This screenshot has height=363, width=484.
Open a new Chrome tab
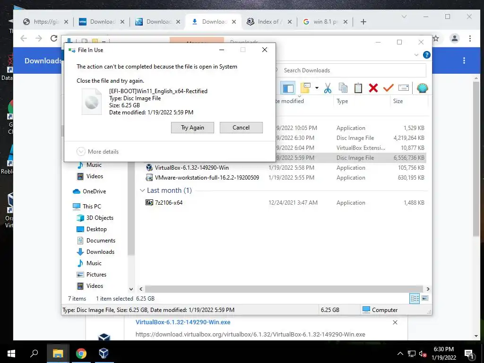pyautogui.click(x=363, y=22)
